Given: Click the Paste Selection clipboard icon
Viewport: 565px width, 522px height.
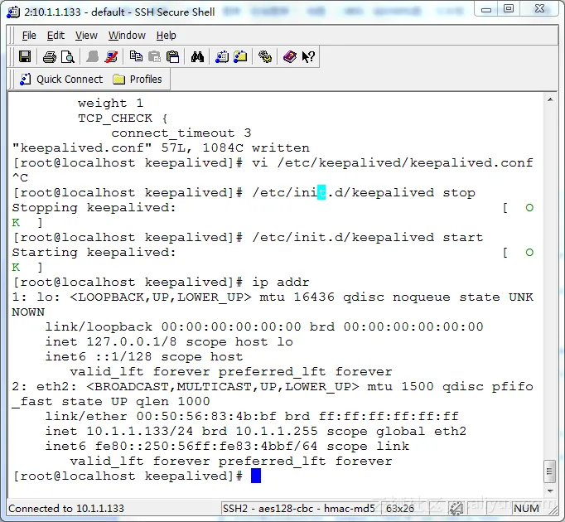Looking at the screenshot, I should (x=172, y=56).
